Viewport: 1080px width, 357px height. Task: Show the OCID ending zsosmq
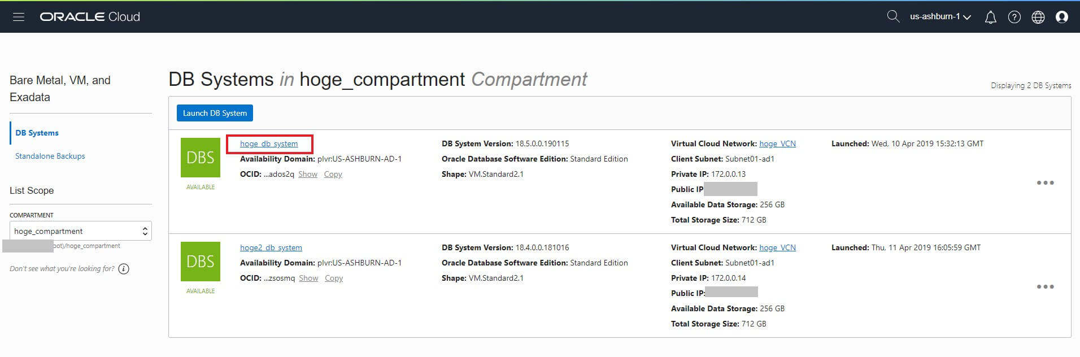point(308,278)
